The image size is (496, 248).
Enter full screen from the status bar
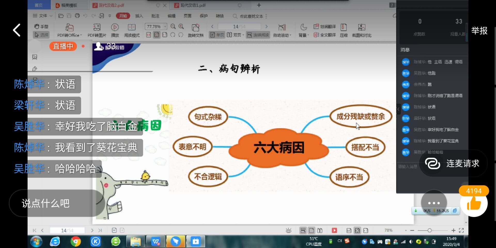(x=461, y=230)
